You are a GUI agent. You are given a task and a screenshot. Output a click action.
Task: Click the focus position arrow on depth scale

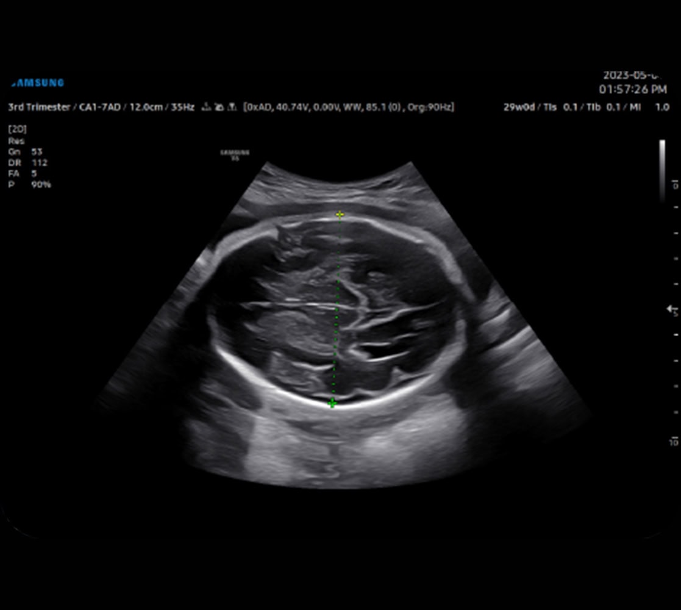pyautogui.click(x=668, y=310)
